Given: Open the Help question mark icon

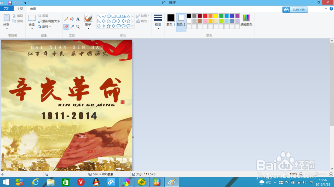Looking at the screenshot, I should [x=331, y=9].
